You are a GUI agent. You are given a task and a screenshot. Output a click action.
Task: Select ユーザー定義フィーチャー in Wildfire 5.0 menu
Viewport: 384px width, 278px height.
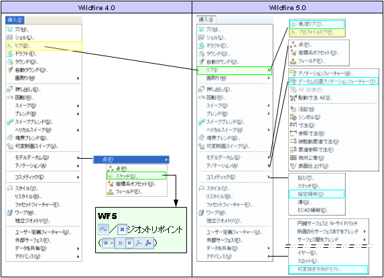pos(235,232)
